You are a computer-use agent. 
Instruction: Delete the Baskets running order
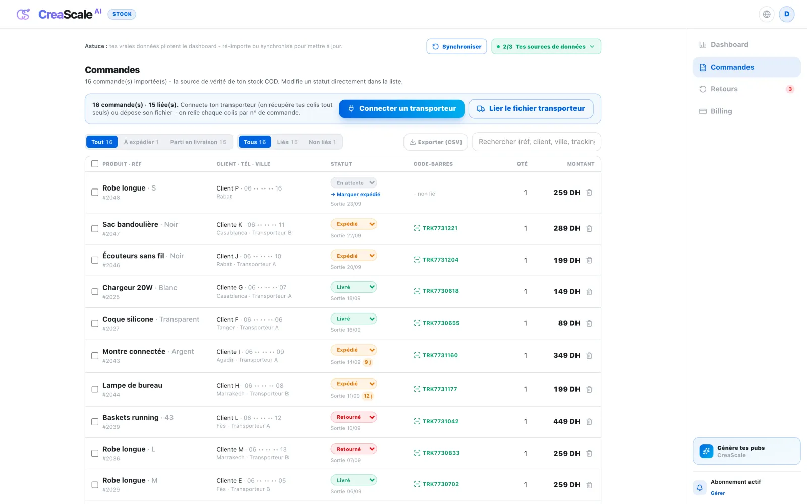pyautogui.click(x=589, y=422)
